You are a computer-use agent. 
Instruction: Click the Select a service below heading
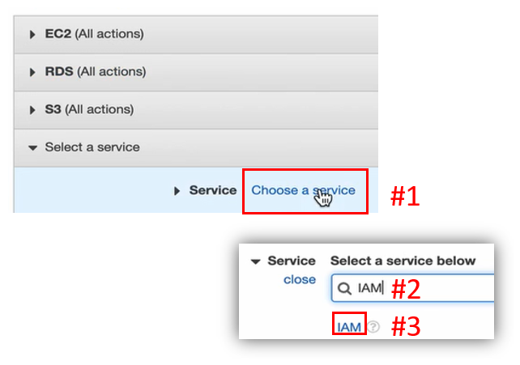(403, 261)
